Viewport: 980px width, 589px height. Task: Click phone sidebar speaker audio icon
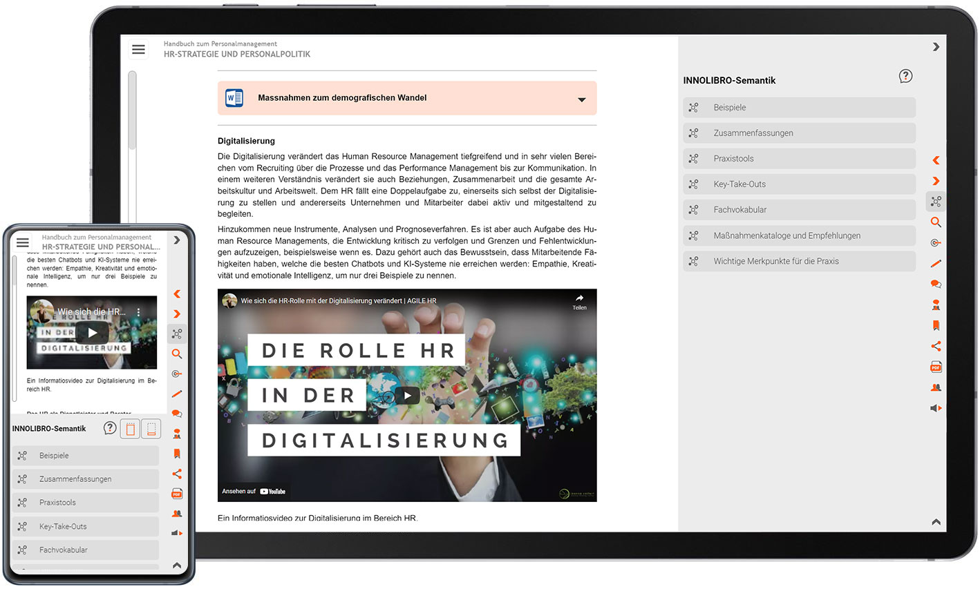point(177,533)
